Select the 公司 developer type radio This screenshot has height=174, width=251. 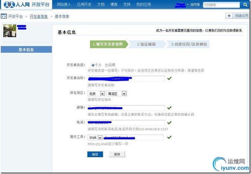click(x=107, y=65)
